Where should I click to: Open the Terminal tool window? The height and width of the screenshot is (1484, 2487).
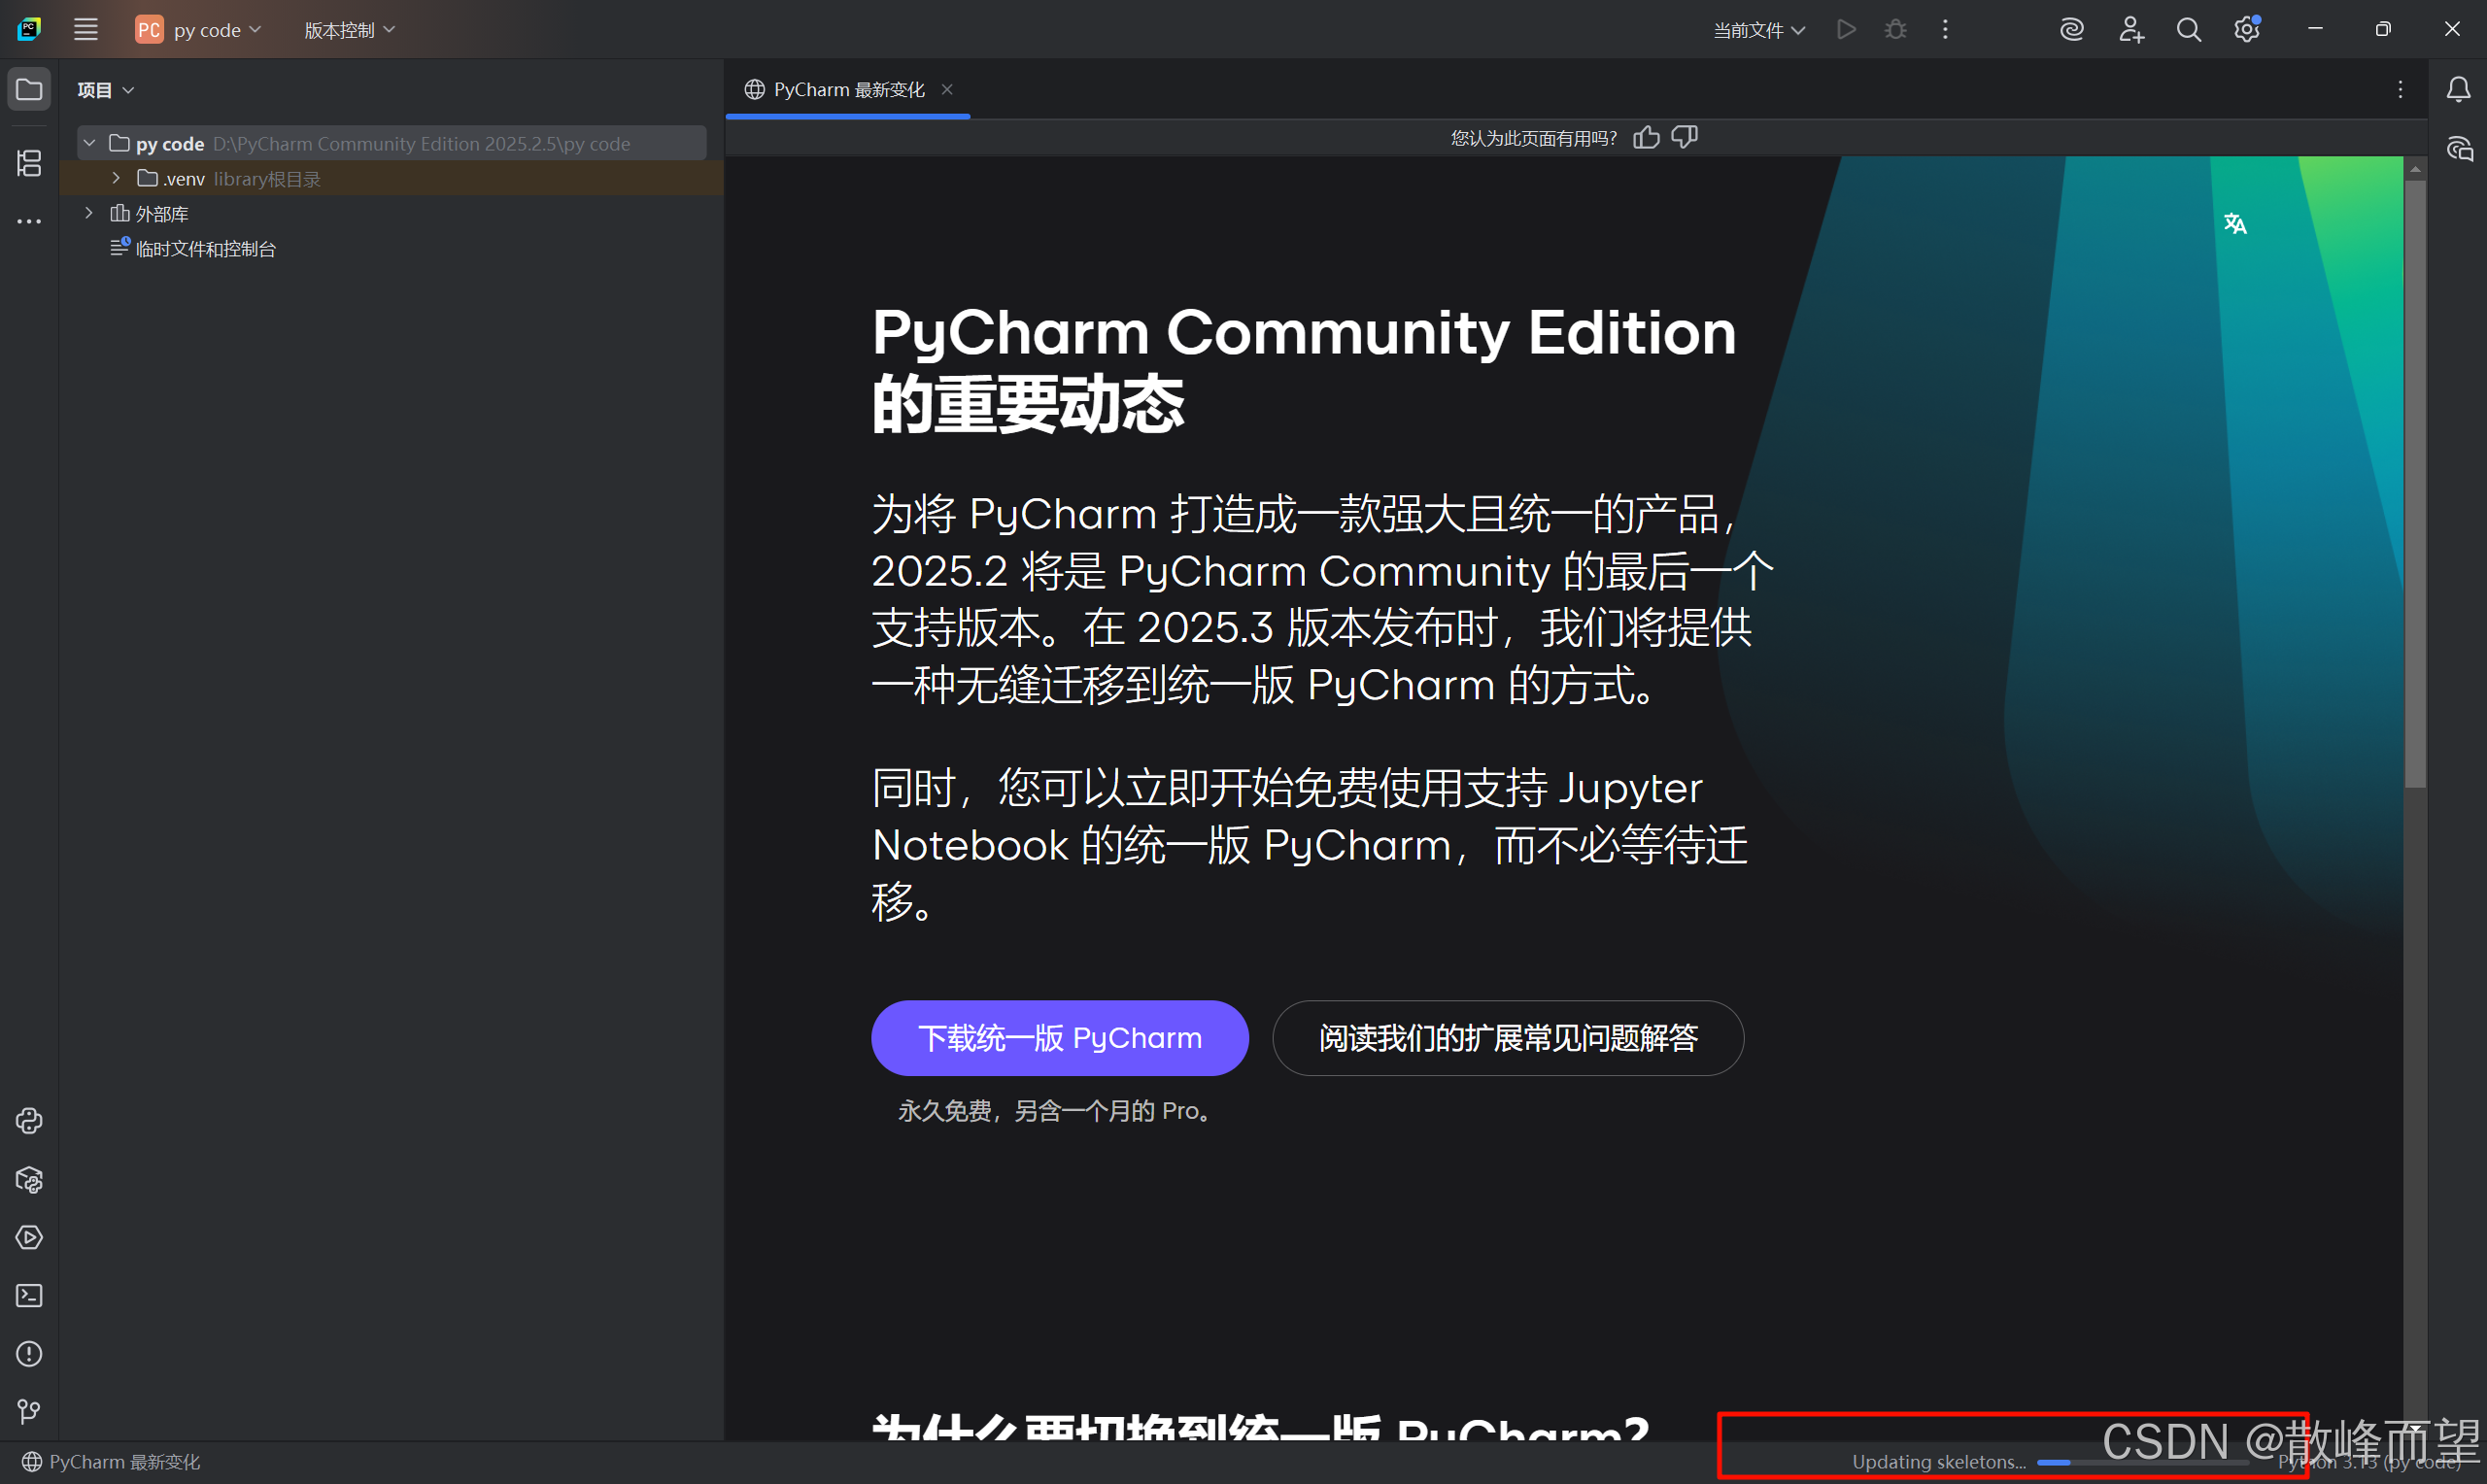29,1296
